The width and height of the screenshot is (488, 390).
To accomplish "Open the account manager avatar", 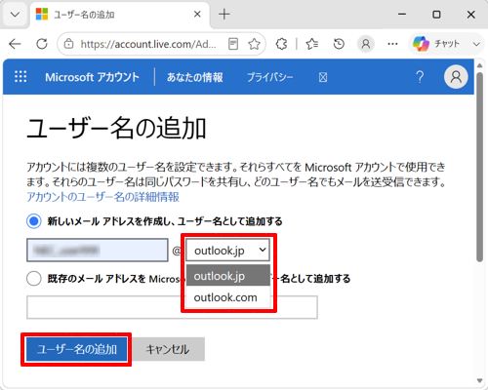I will (456, 77).
